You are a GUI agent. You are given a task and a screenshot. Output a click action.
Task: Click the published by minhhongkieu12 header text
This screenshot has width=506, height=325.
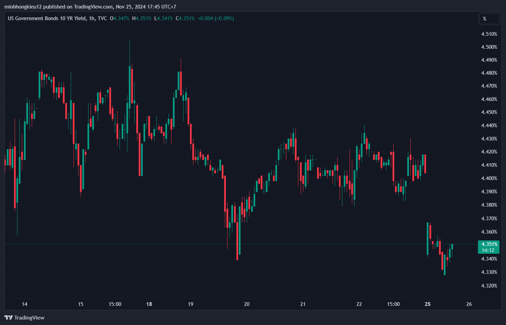pyautogui.click(x=90, y=7)
